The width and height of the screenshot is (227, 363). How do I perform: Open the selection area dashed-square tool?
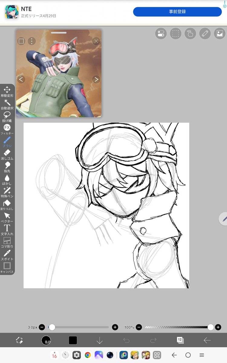(x=176, y=33)
